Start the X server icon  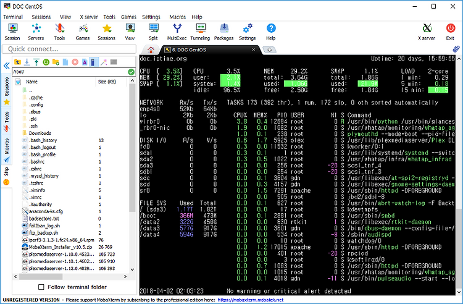pos(427,32)
